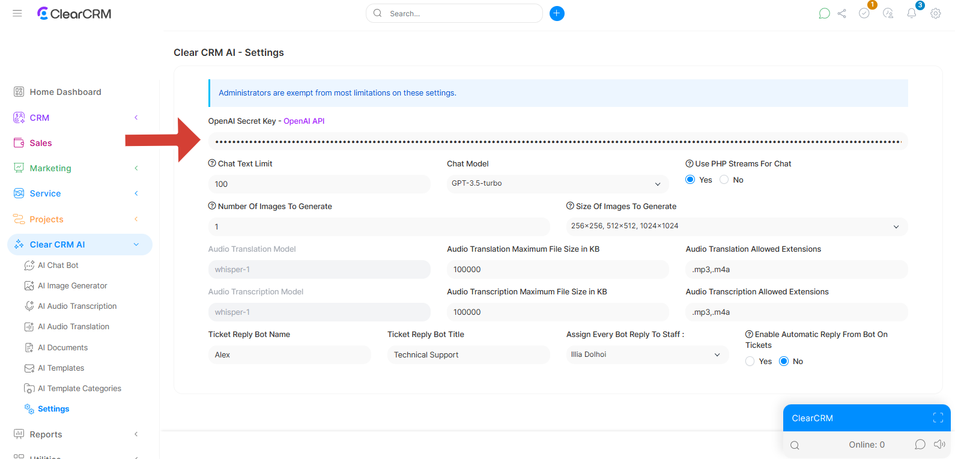955x459 pixels.
Task: Open the hamburger sidebar menu icon
Action: pos(17,13)
